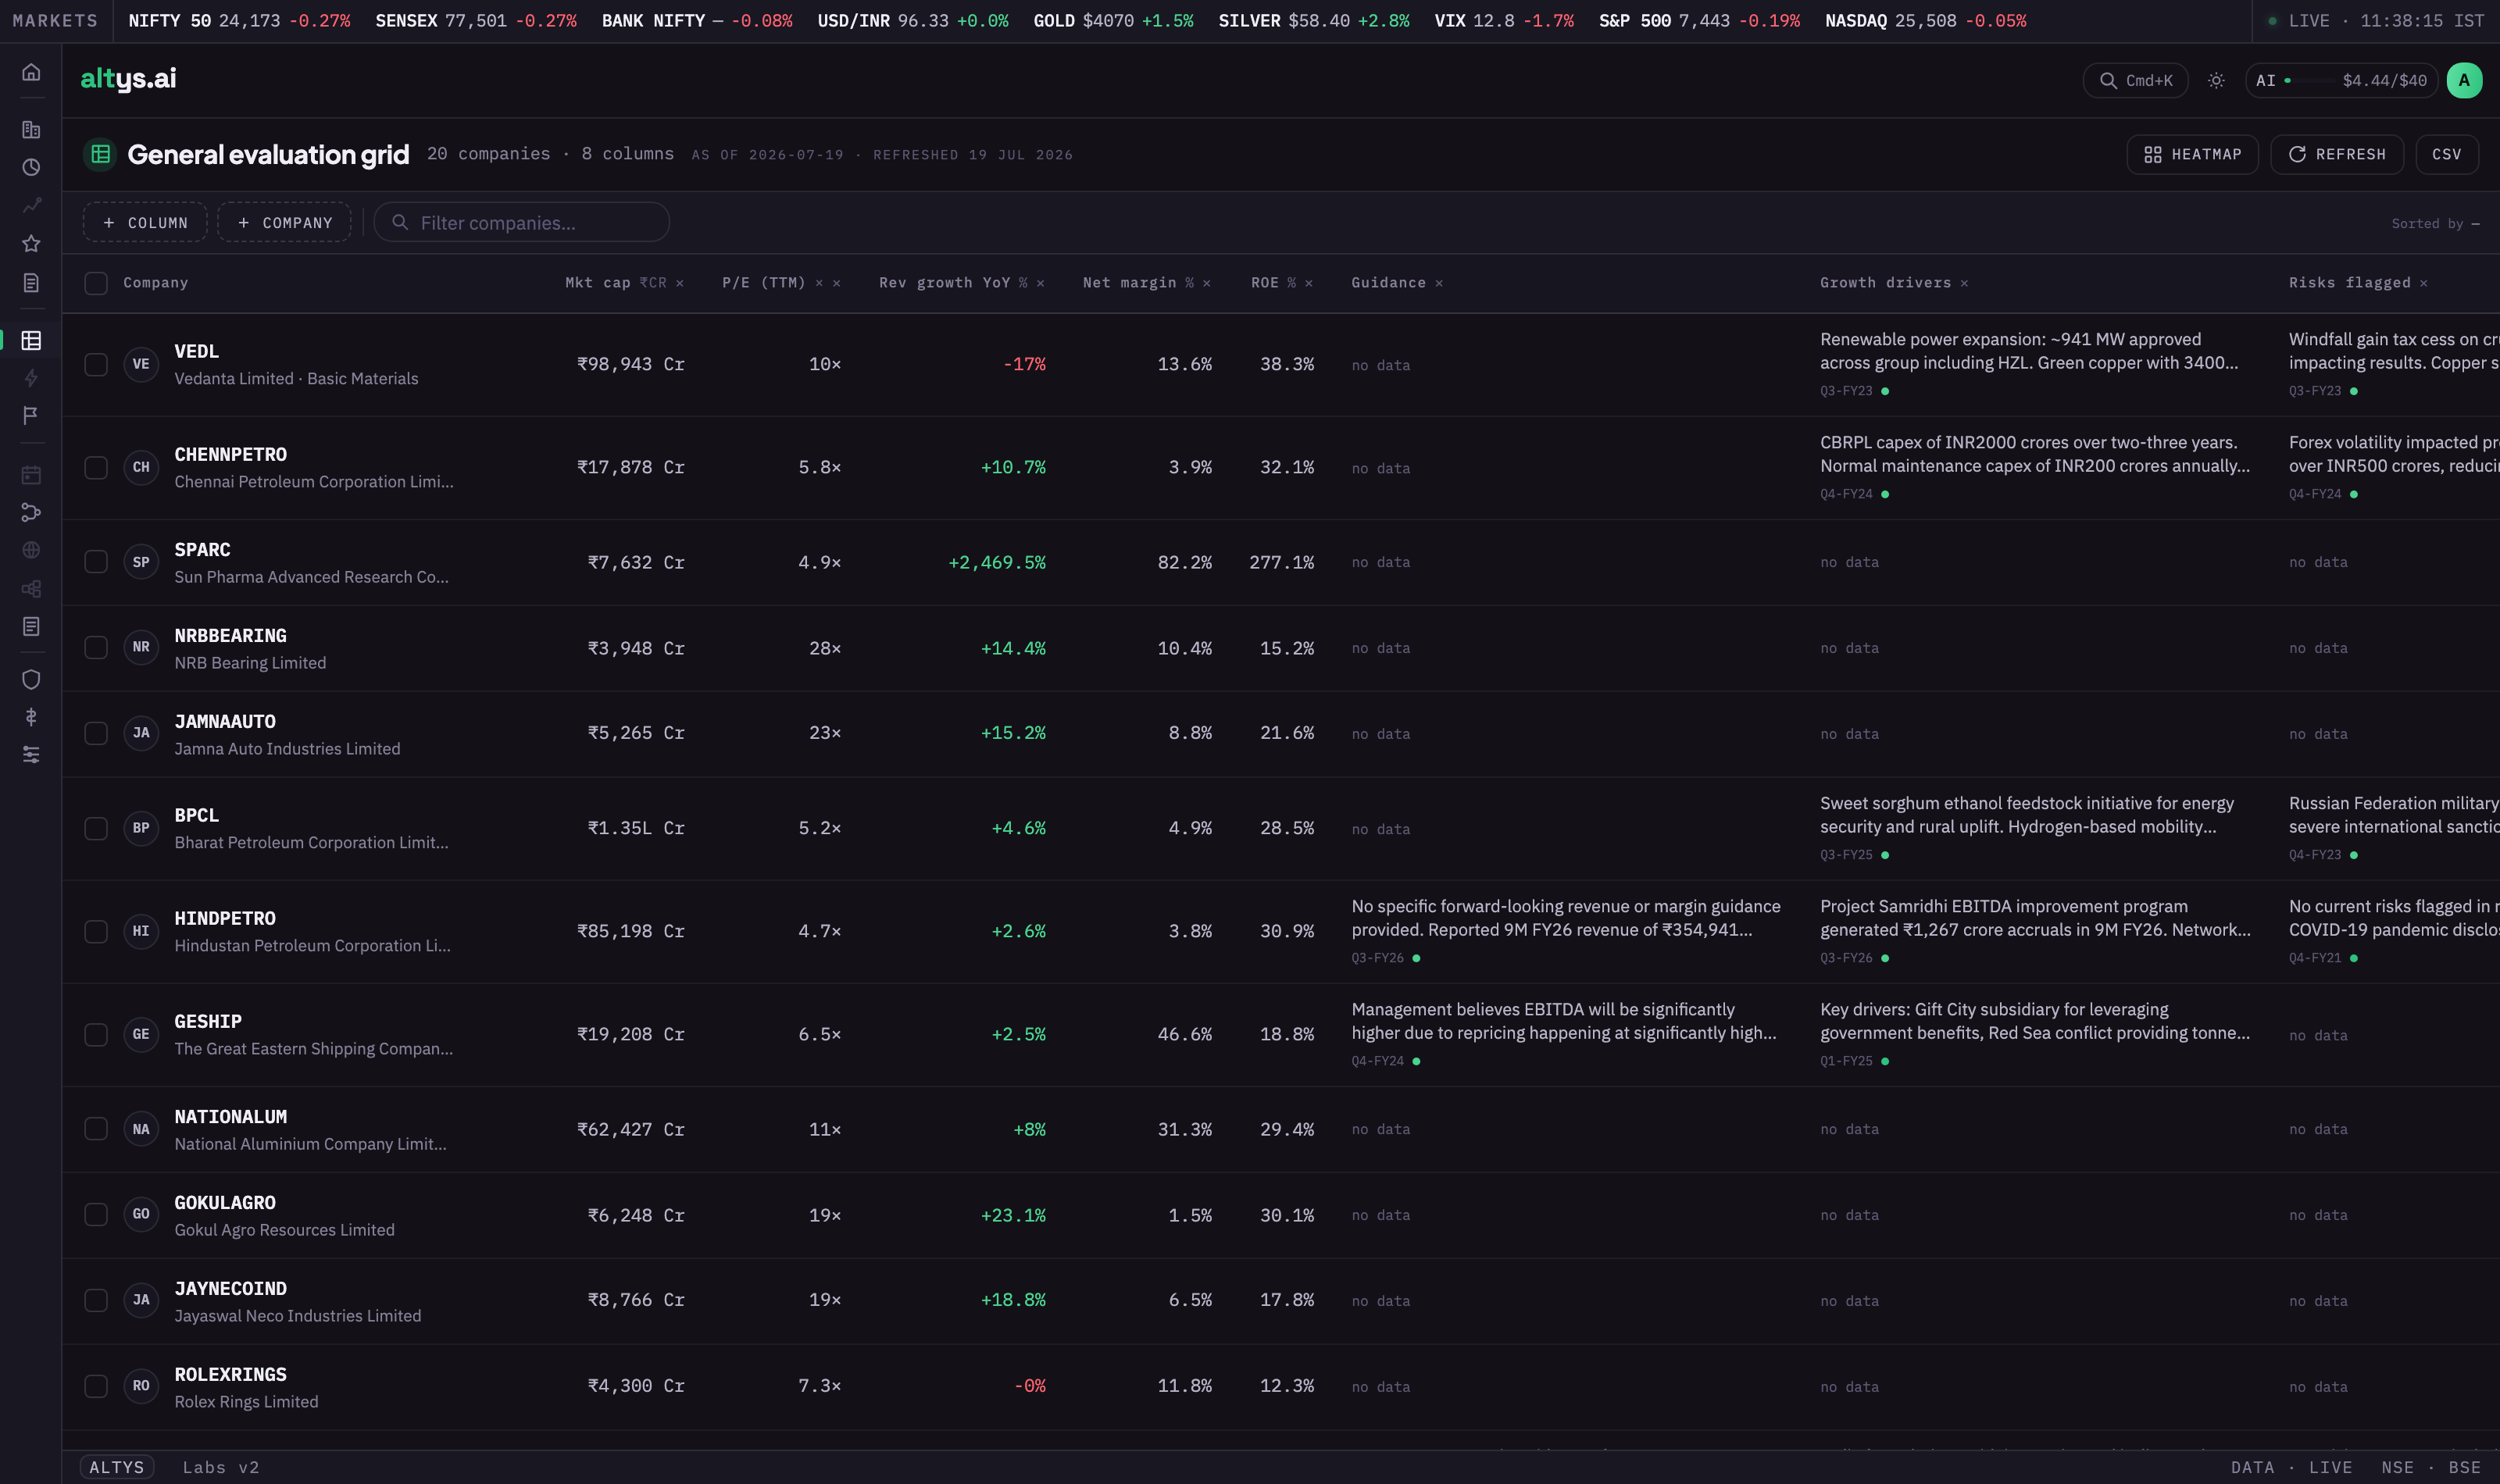Open the document icon just below the star
Viewport: 2500px width, 1484px height.
click(x=31, y=283)
